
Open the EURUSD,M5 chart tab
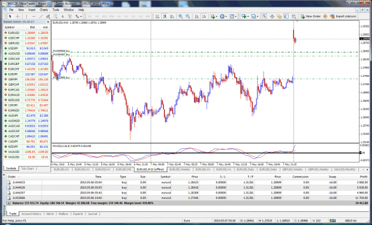[123, 170]
